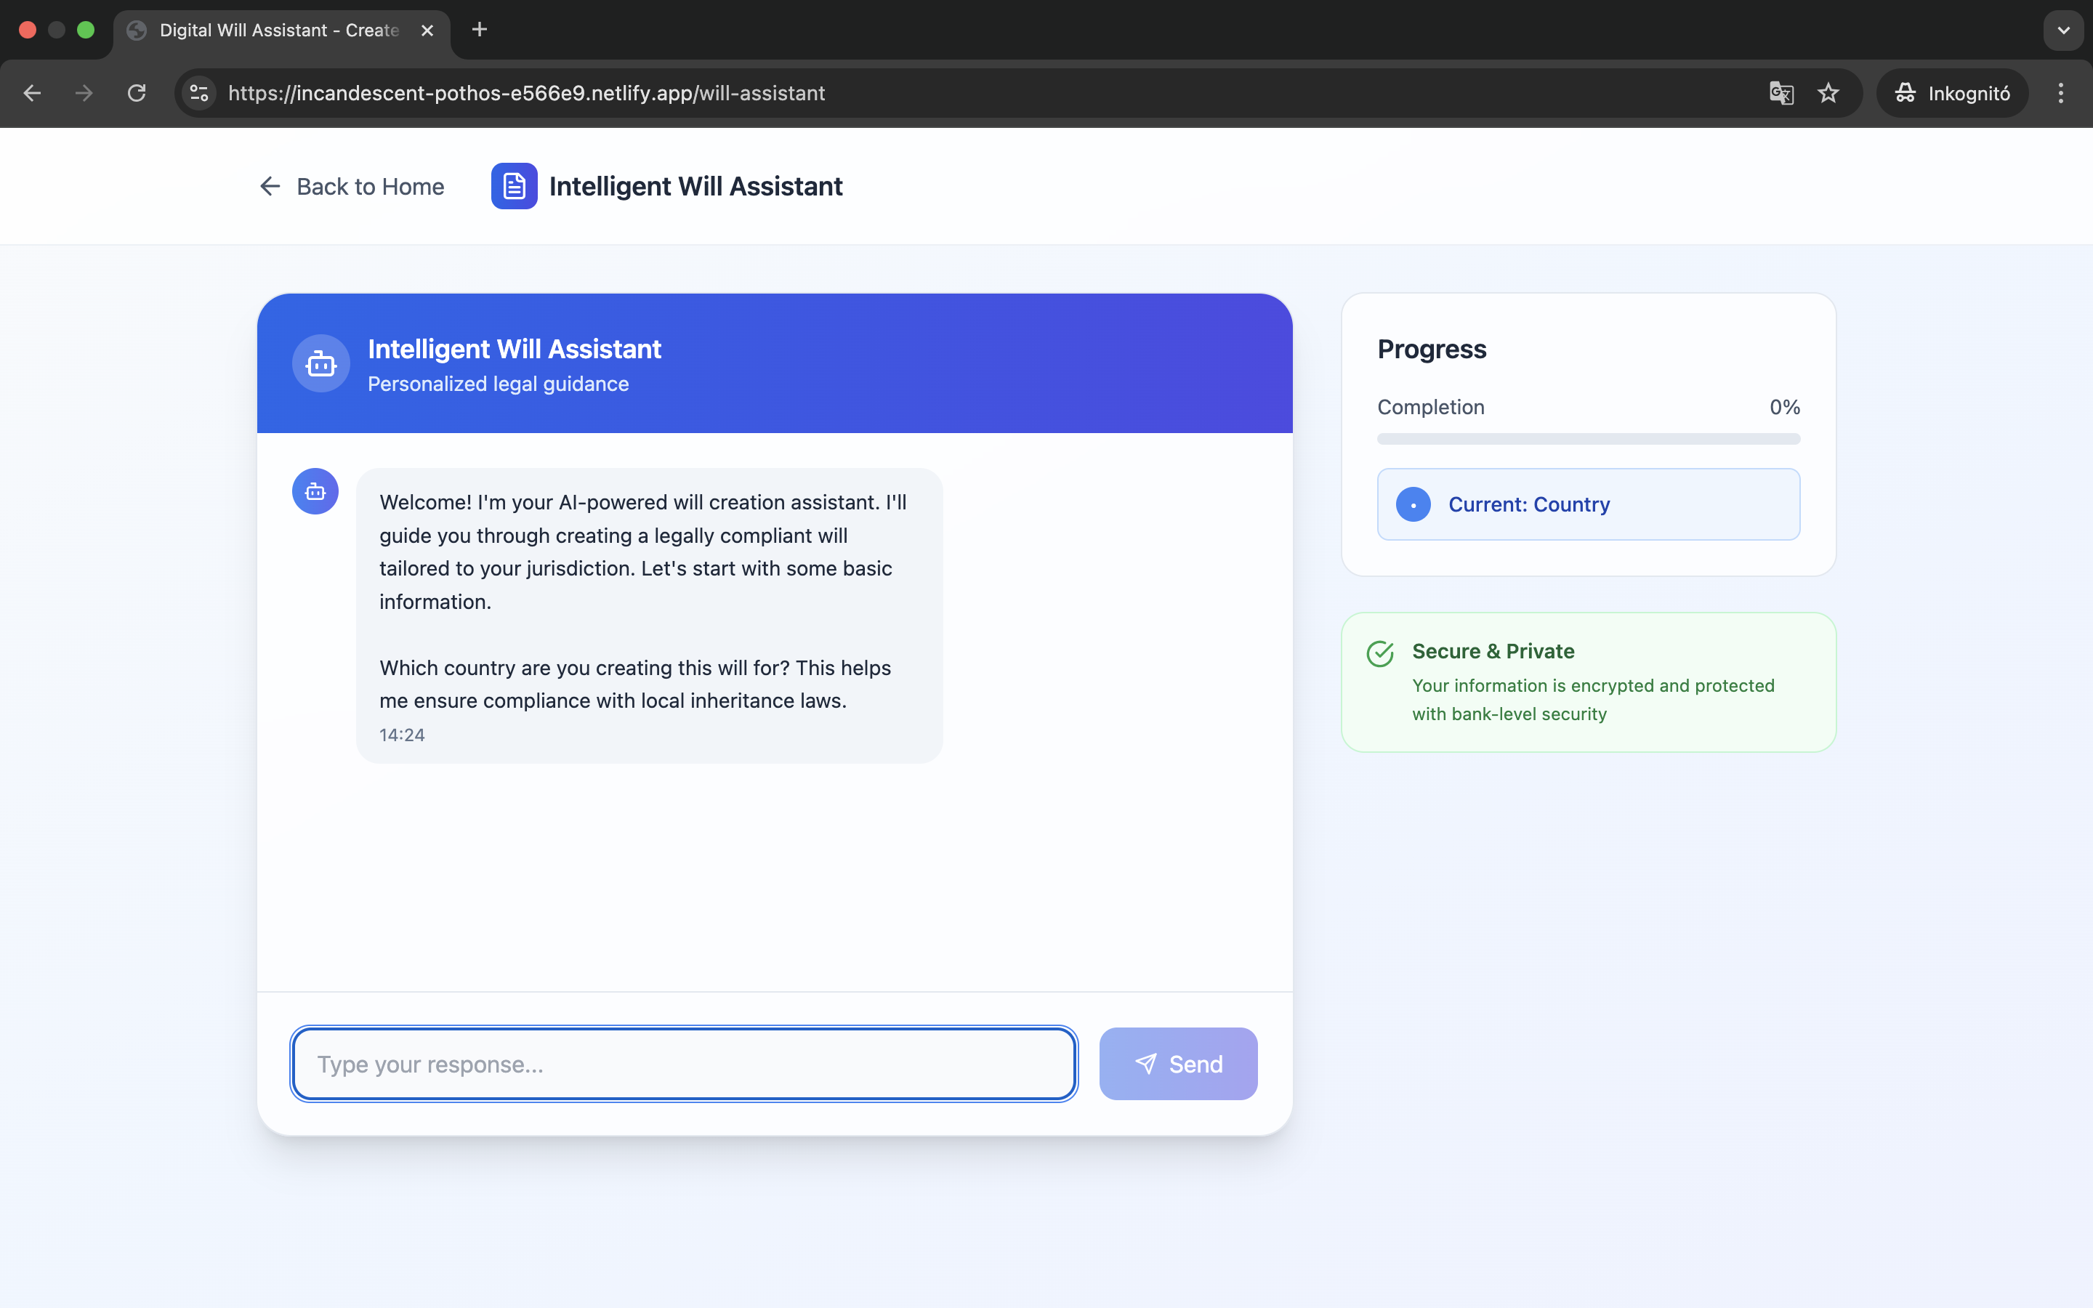Screen dimensions: 2093x1308
Task: Click the blue dot in Current: Country
Action: pyautogui.click(x=1412, y=504)
